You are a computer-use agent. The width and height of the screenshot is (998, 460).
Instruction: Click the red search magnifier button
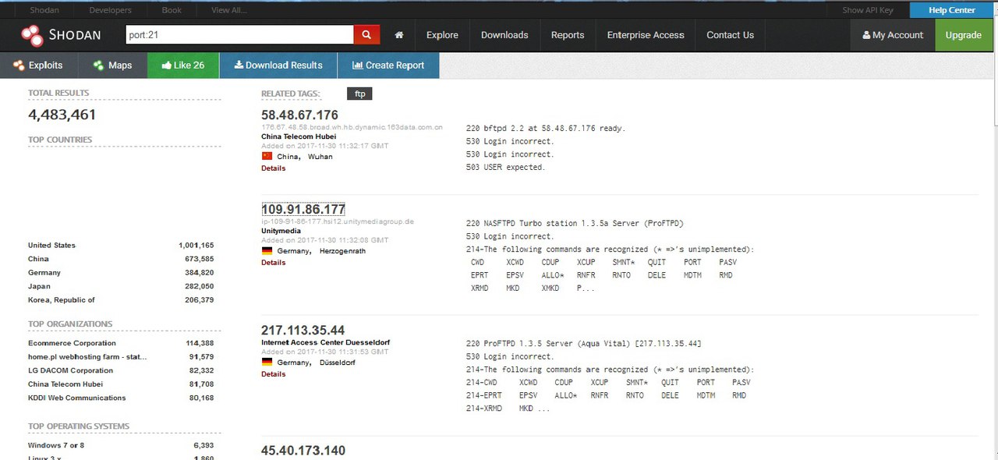pos(366,35)
